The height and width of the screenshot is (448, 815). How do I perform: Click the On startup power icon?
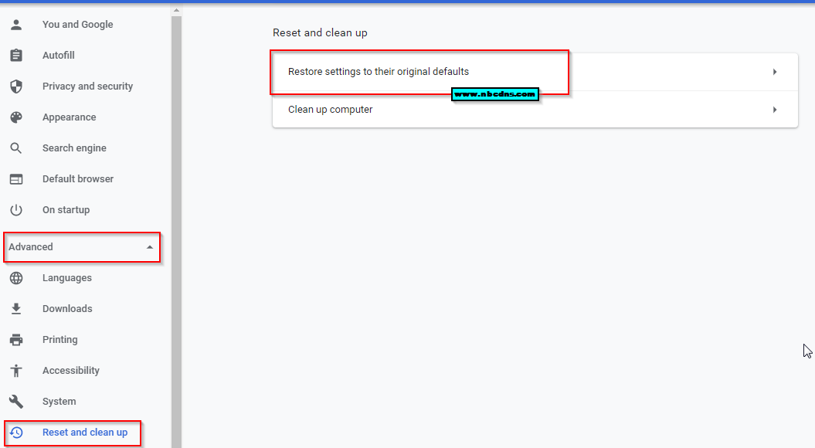(x=16, y=210)
